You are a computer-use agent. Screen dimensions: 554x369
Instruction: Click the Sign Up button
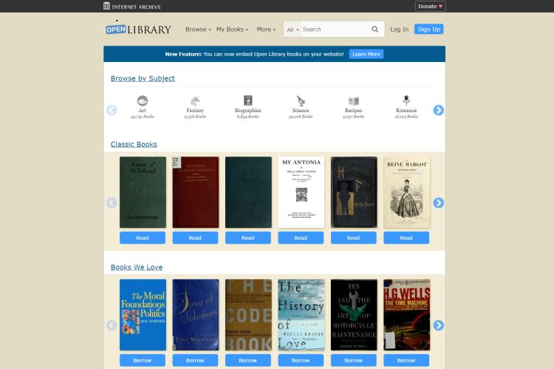point(429,30)
